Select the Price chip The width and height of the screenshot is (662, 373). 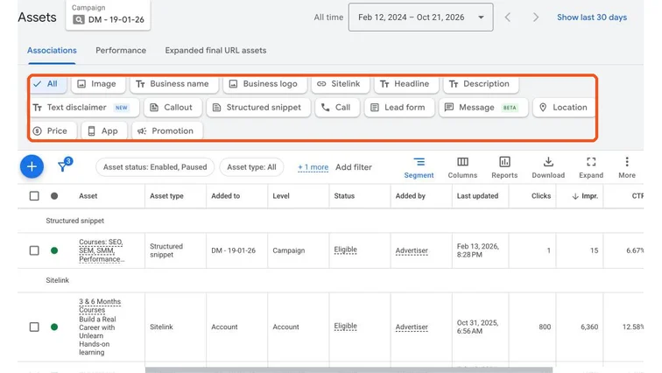coord(53,131)
